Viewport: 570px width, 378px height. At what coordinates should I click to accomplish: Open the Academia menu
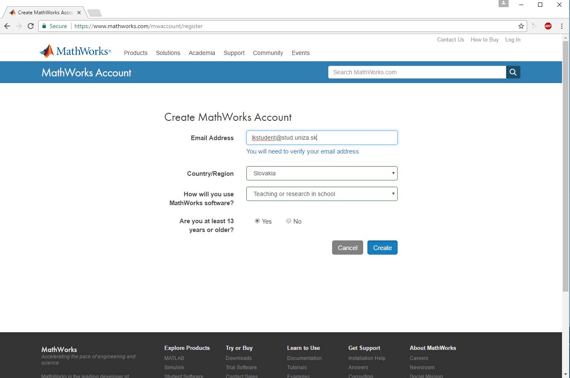click(202, 53)
